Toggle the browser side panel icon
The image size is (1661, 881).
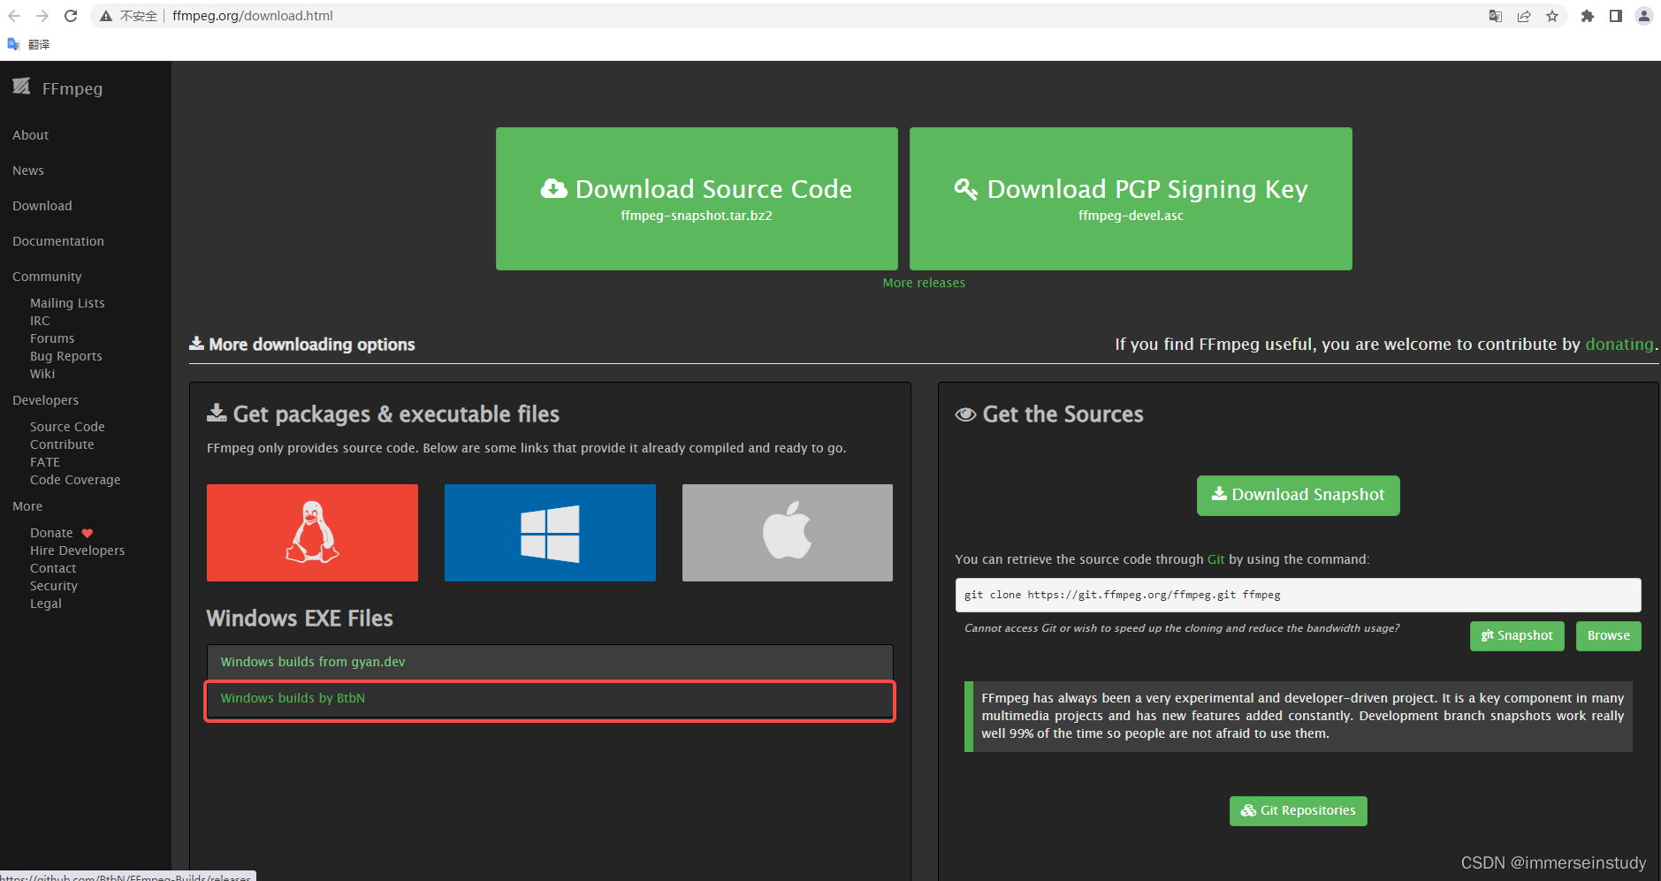pyautogui.click(x=1616, y=16)
